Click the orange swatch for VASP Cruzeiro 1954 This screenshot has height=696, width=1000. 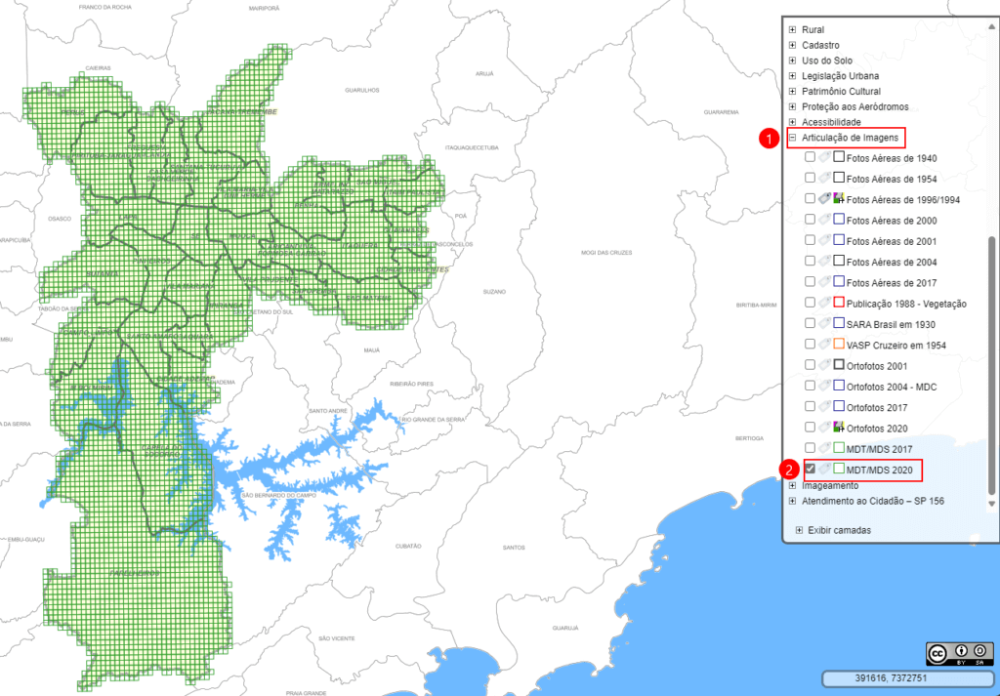point(838,344)
